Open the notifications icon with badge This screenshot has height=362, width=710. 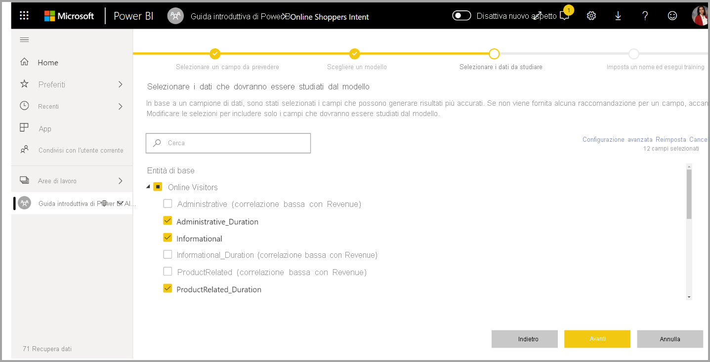click(x=565, y=16)
